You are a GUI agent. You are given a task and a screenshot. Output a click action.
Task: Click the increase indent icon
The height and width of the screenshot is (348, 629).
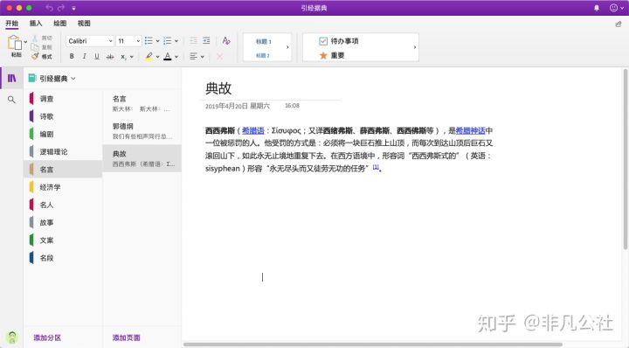(x=206, y=40)
